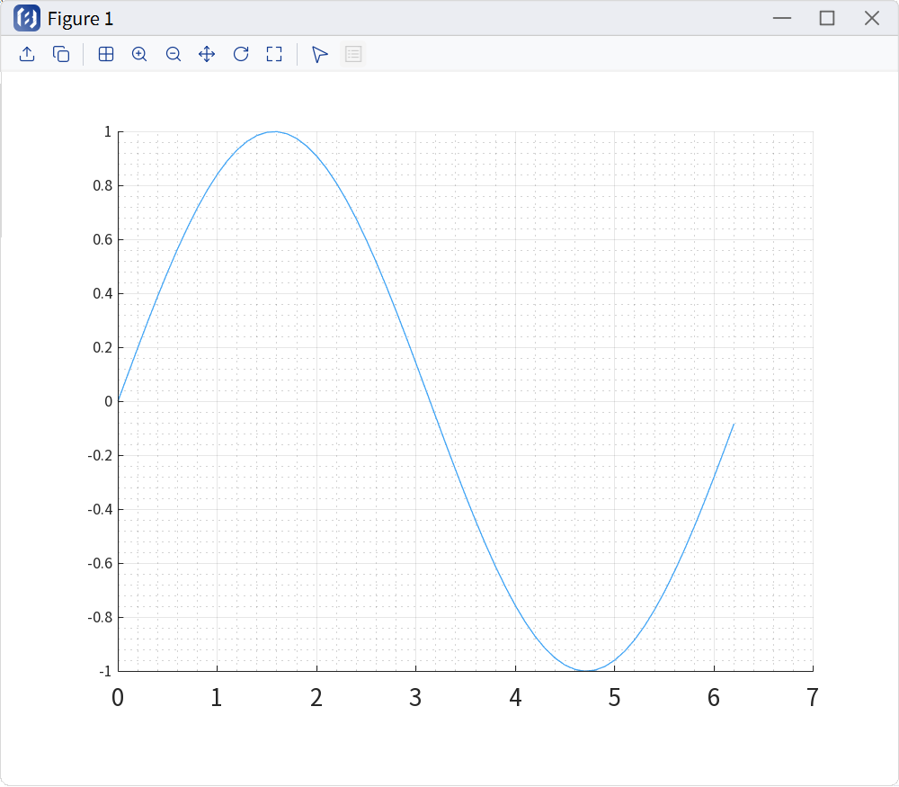Click the sine curve peak near y=1
The image size is (899, 787).
(x=274, y=132)
